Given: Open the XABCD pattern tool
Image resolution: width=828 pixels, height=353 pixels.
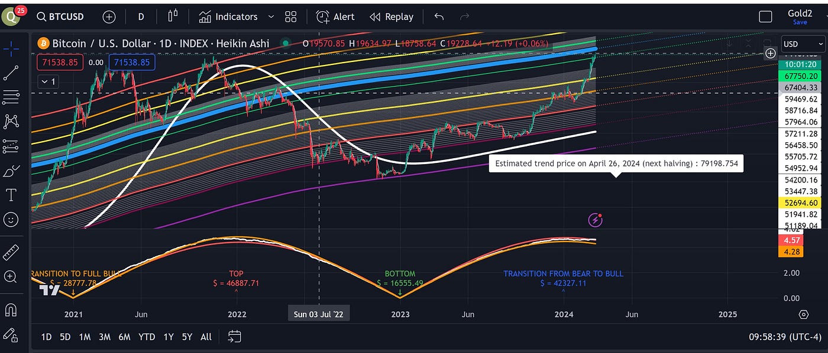Looking at the screenshot, I should pos(12,121).
